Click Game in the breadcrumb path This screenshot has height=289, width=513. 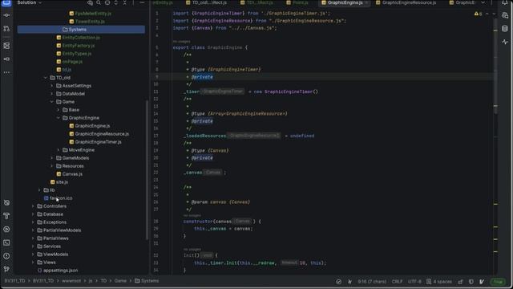tap(120, 281)
